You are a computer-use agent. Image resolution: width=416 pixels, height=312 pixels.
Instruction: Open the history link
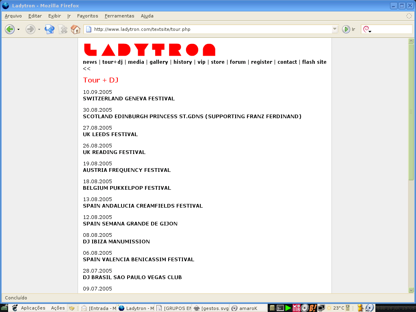pos(182,62)
